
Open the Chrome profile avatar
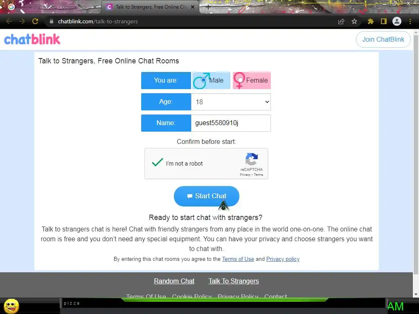397,21
